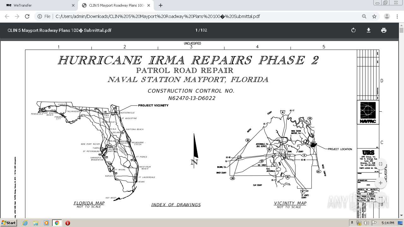The image size is (404, 227).
Task: Close the WeTransfer tab
Action: 73,5
